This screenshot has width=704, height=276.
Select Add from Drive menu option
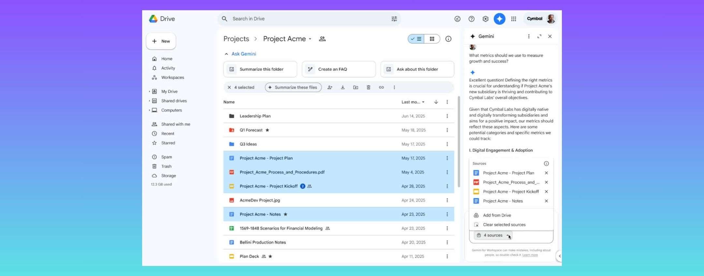[497, 215]
